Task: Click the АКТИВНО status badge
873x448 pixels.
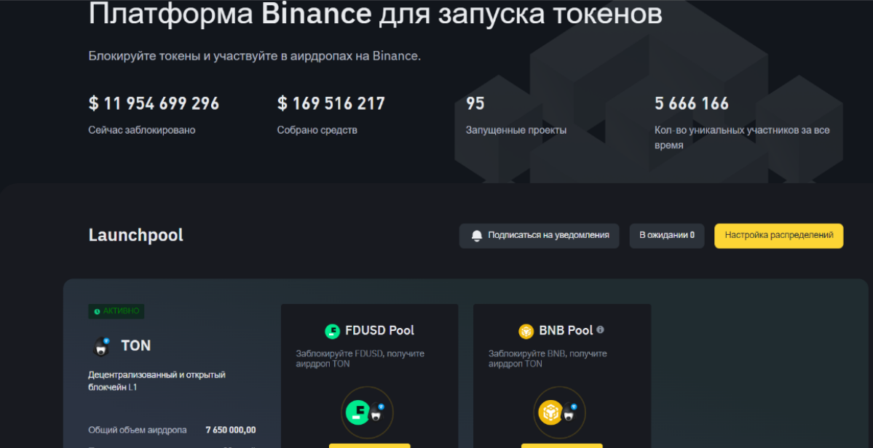Action: 116,311
